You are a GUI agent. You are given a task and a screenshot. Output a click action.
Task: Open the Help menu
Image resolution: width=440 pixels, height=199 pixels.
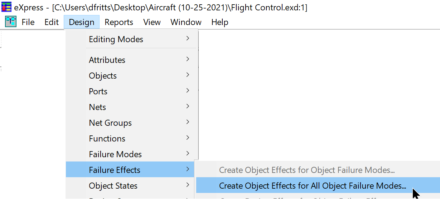[219, 22]
